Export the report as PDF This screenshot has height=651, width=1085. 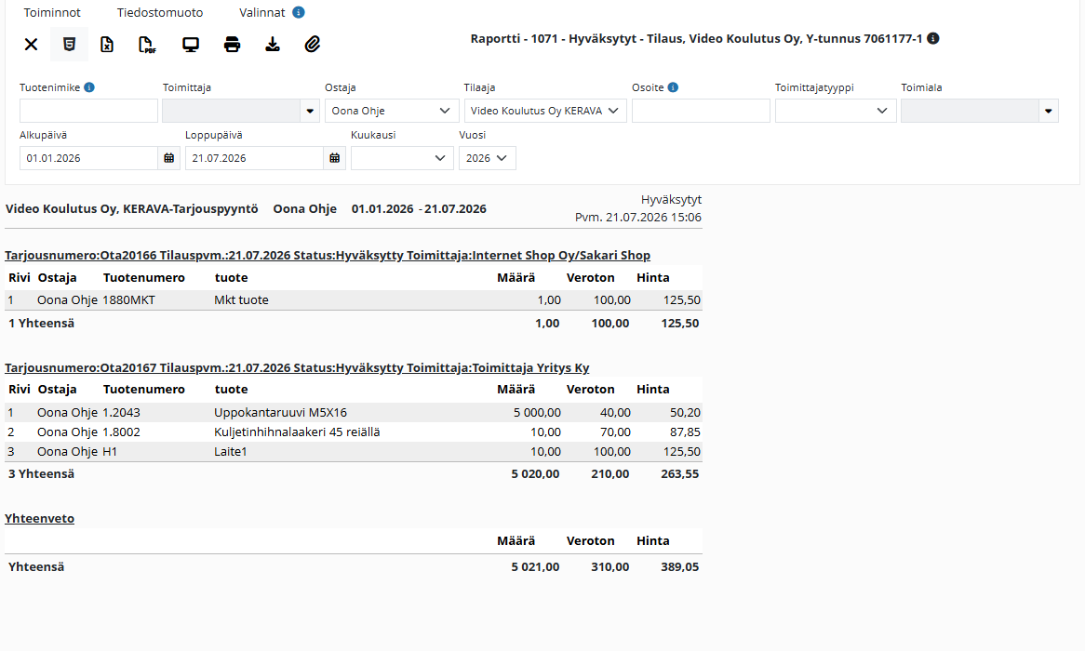(x=147, y=45)
